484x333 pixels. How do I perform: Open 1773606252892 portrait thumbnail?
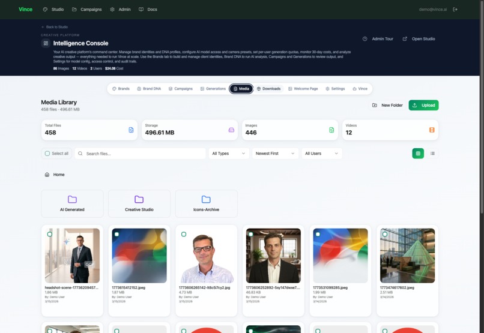click(273, 256)
